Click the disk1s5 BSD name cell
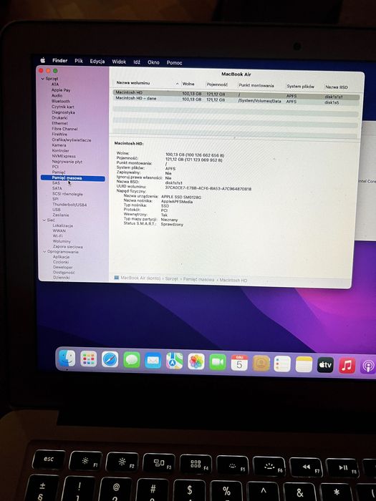 (x=332, y=102)
